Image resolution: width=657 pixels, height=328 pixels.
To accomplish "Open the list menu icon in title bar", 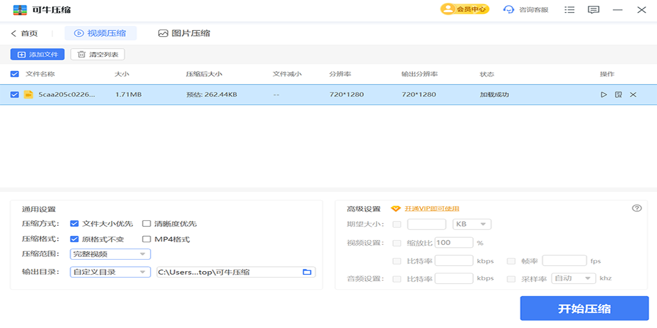I will point(569,10).
